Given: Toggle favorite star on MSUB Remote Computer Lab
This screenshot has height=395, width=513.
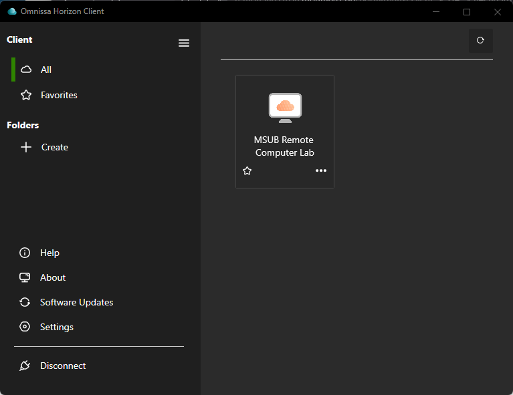Looking at the screenshot, I should pos(247,171).
